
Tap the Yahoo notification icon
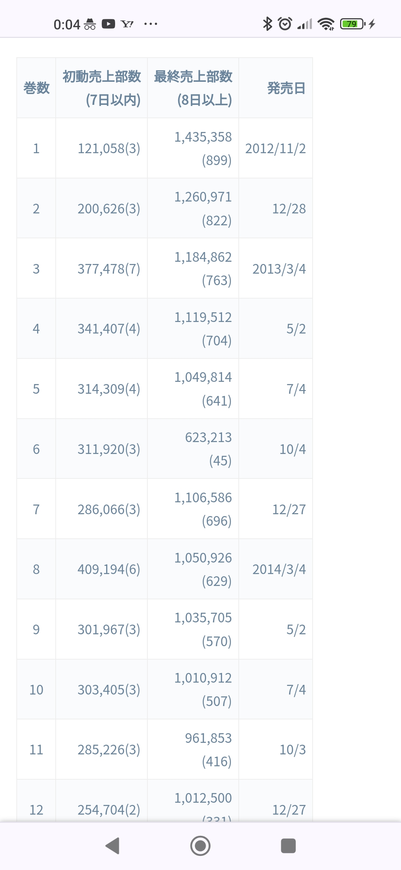[x=127, y=24]
